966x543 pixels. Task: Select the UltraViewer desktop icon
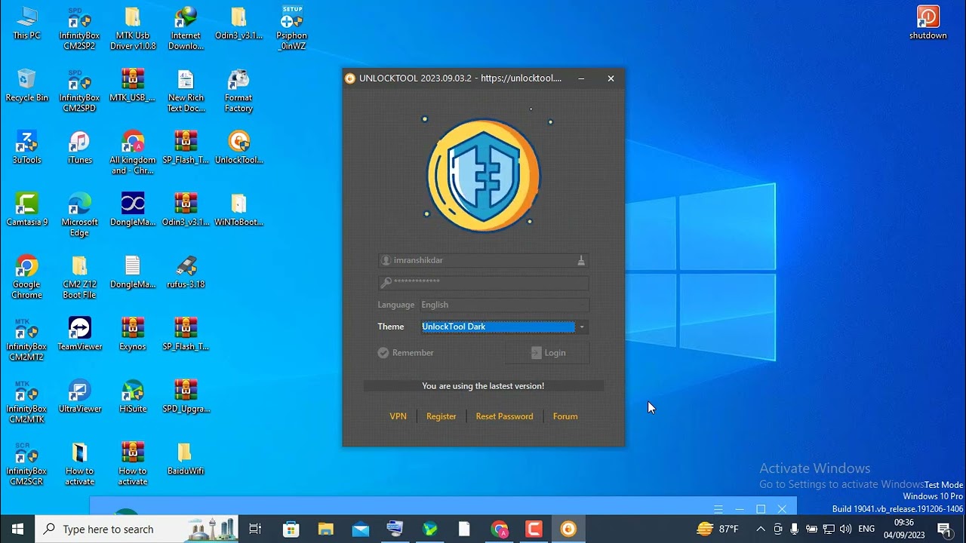tap(79, 396)
